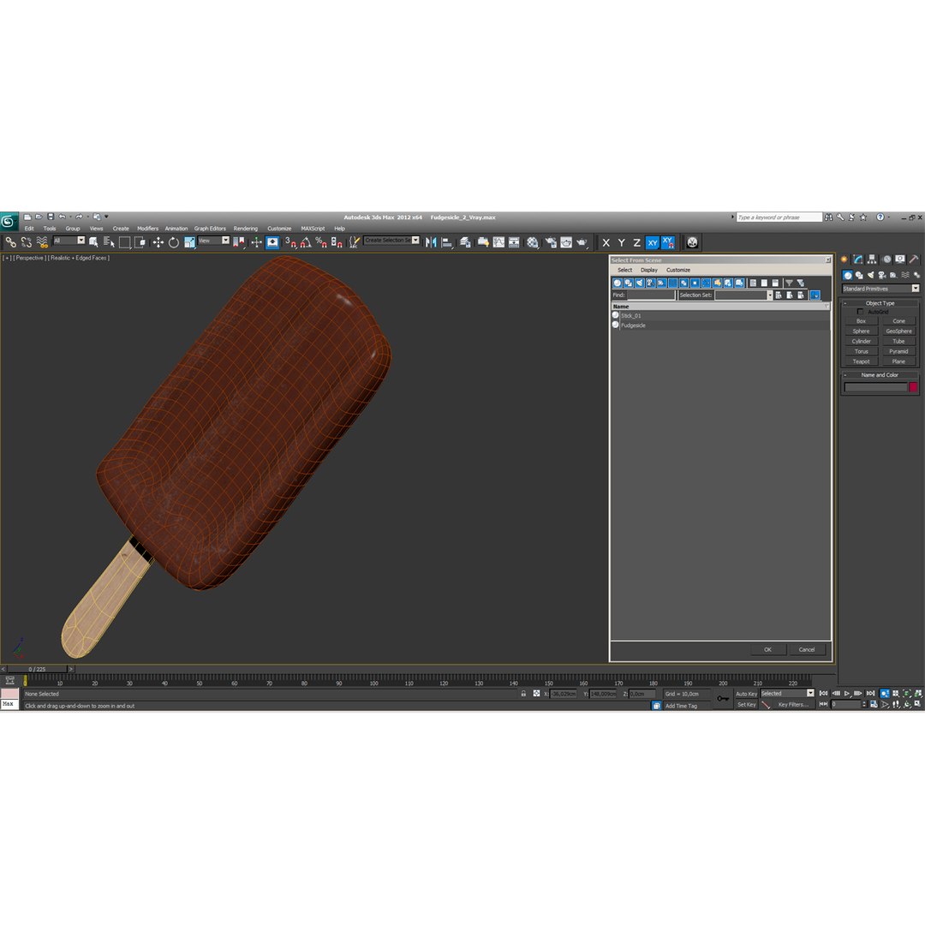Toggle Restrict to XY plane button
Image resolution: width=925 pixels, height=925 pixels.
coord(653,242)
